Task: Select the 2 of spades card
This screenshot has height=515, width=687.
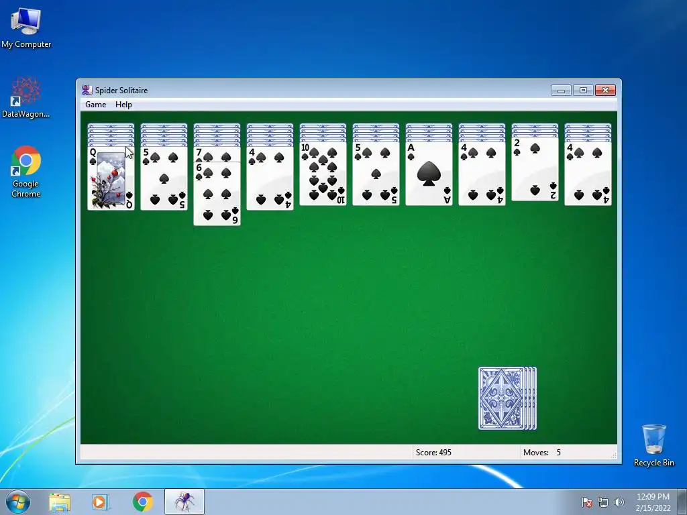Action: 535,169
